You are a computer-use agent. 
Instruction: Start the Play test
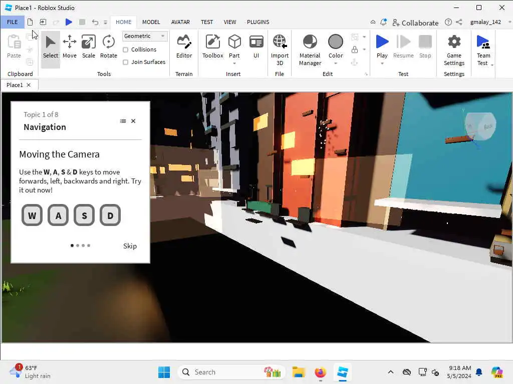(x=382, y=45)
